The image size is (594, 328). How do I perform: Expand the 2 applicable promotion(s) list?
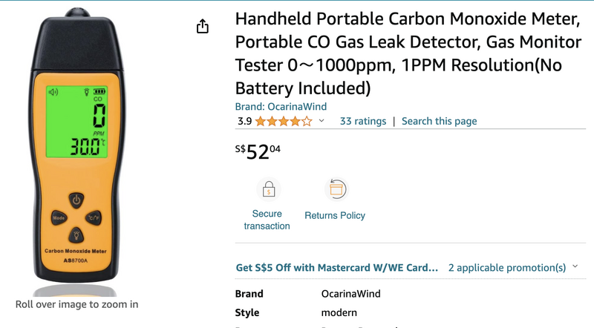(507, 267)
